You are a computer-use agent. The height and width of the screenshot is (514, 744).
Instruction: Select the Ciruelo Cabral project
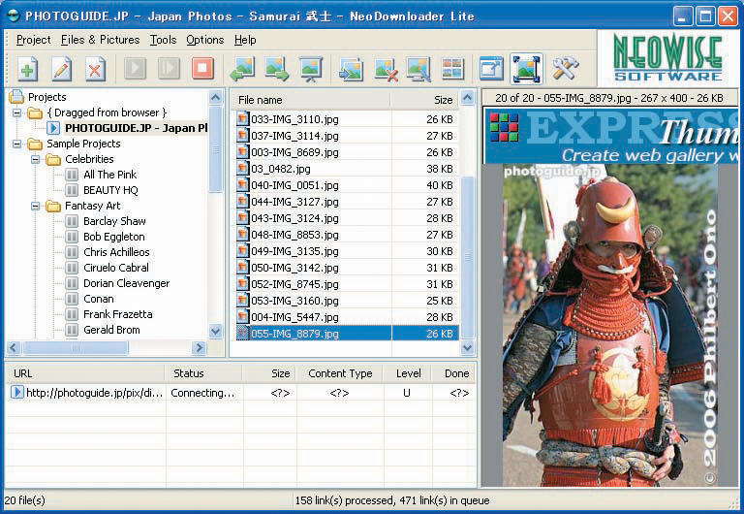click(x=116, y=268)
